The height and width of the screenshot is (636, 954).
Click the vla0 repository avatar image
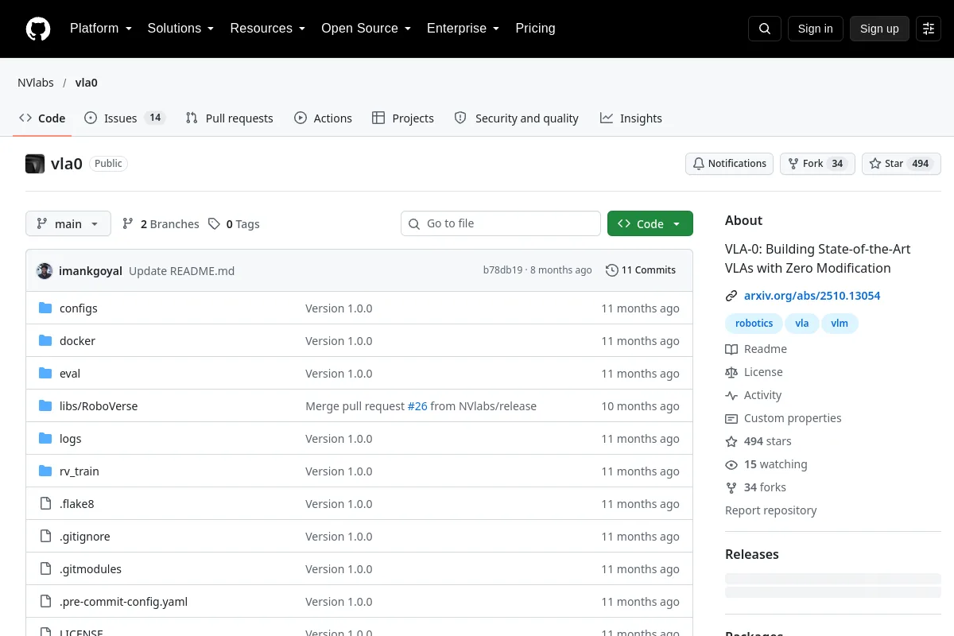point(35,164)
